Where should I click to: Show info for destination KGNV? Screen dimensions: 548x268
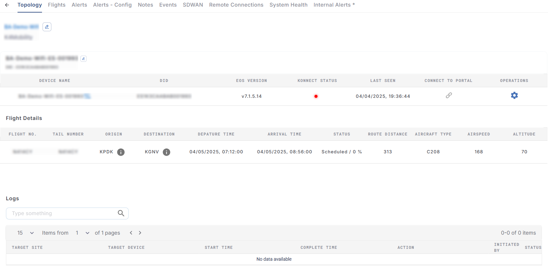tap(166, 152)
